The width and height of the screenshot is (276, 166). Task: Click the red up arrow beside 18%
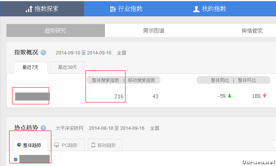(265, 96)
